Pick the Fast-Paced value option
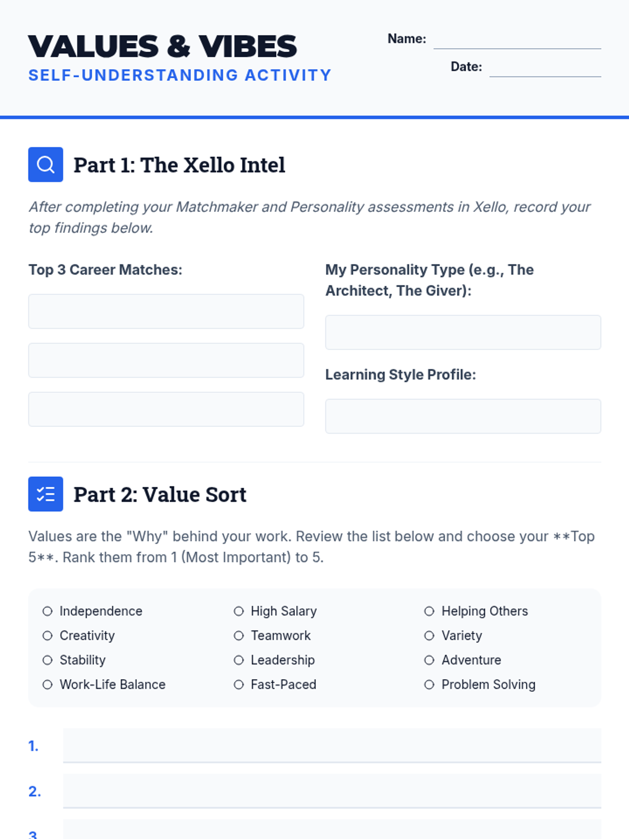Image resolution: width=629 pixels, height=839 pixels. coord(239,684)
